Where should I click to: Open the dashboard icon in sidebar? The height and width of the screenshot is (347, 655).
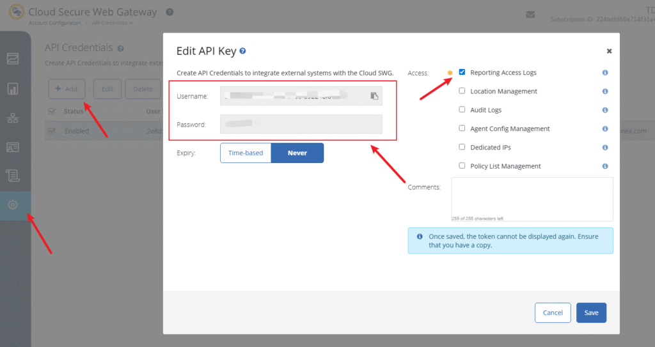pos(13,59)
